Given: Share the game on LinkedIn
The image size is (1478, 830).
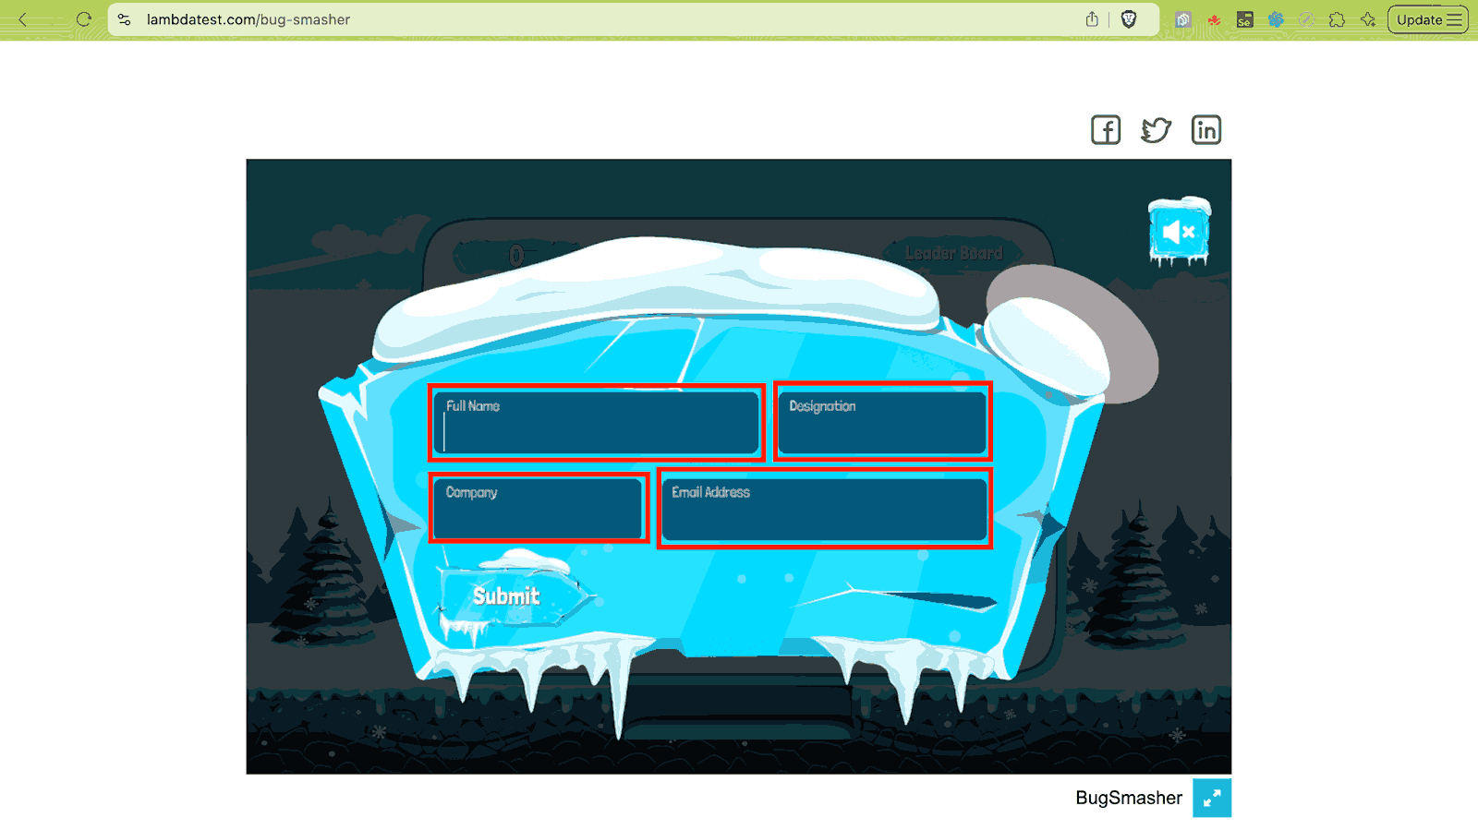Looking at the screenshot, I should pyautogui.click(x=1206, y=130).
